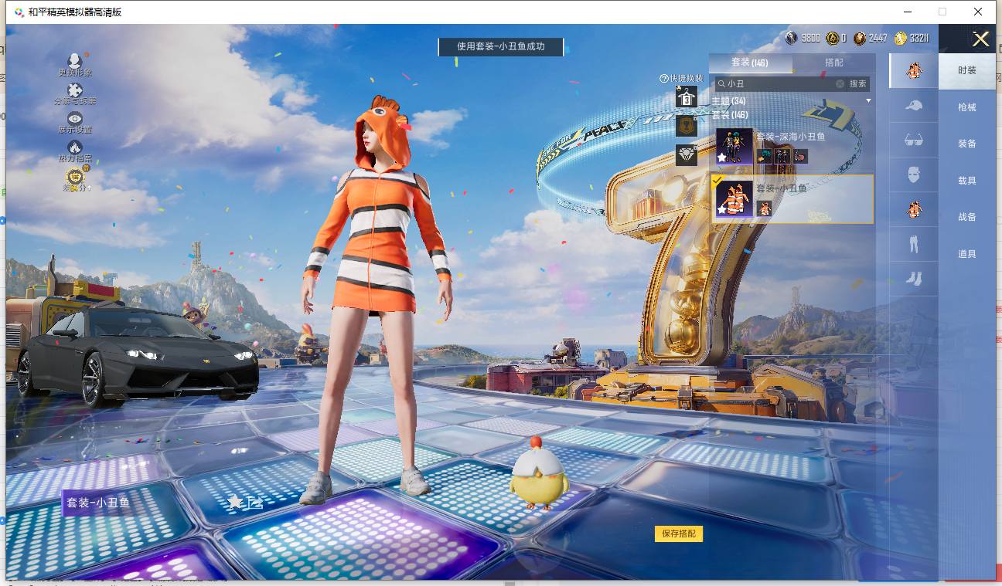Click the emulator logo in title bar
Image resolution: width=1002 pixels, height=586 pixels.
[x=19, y=12]
